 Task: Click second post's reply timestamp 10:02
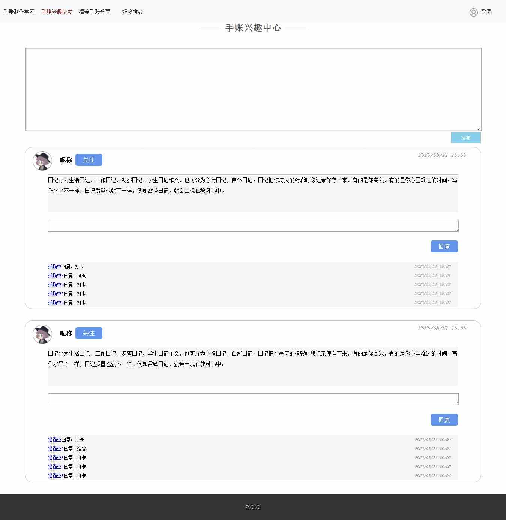pyautogui.click(x=432, y=458)
